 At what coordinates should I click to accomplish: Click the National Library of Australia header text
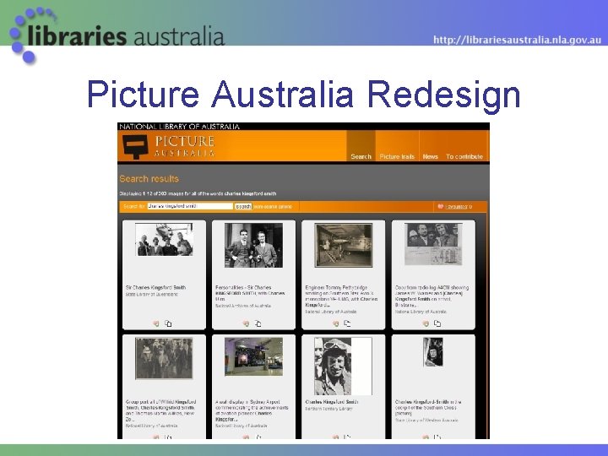click(x=180, y=127)
